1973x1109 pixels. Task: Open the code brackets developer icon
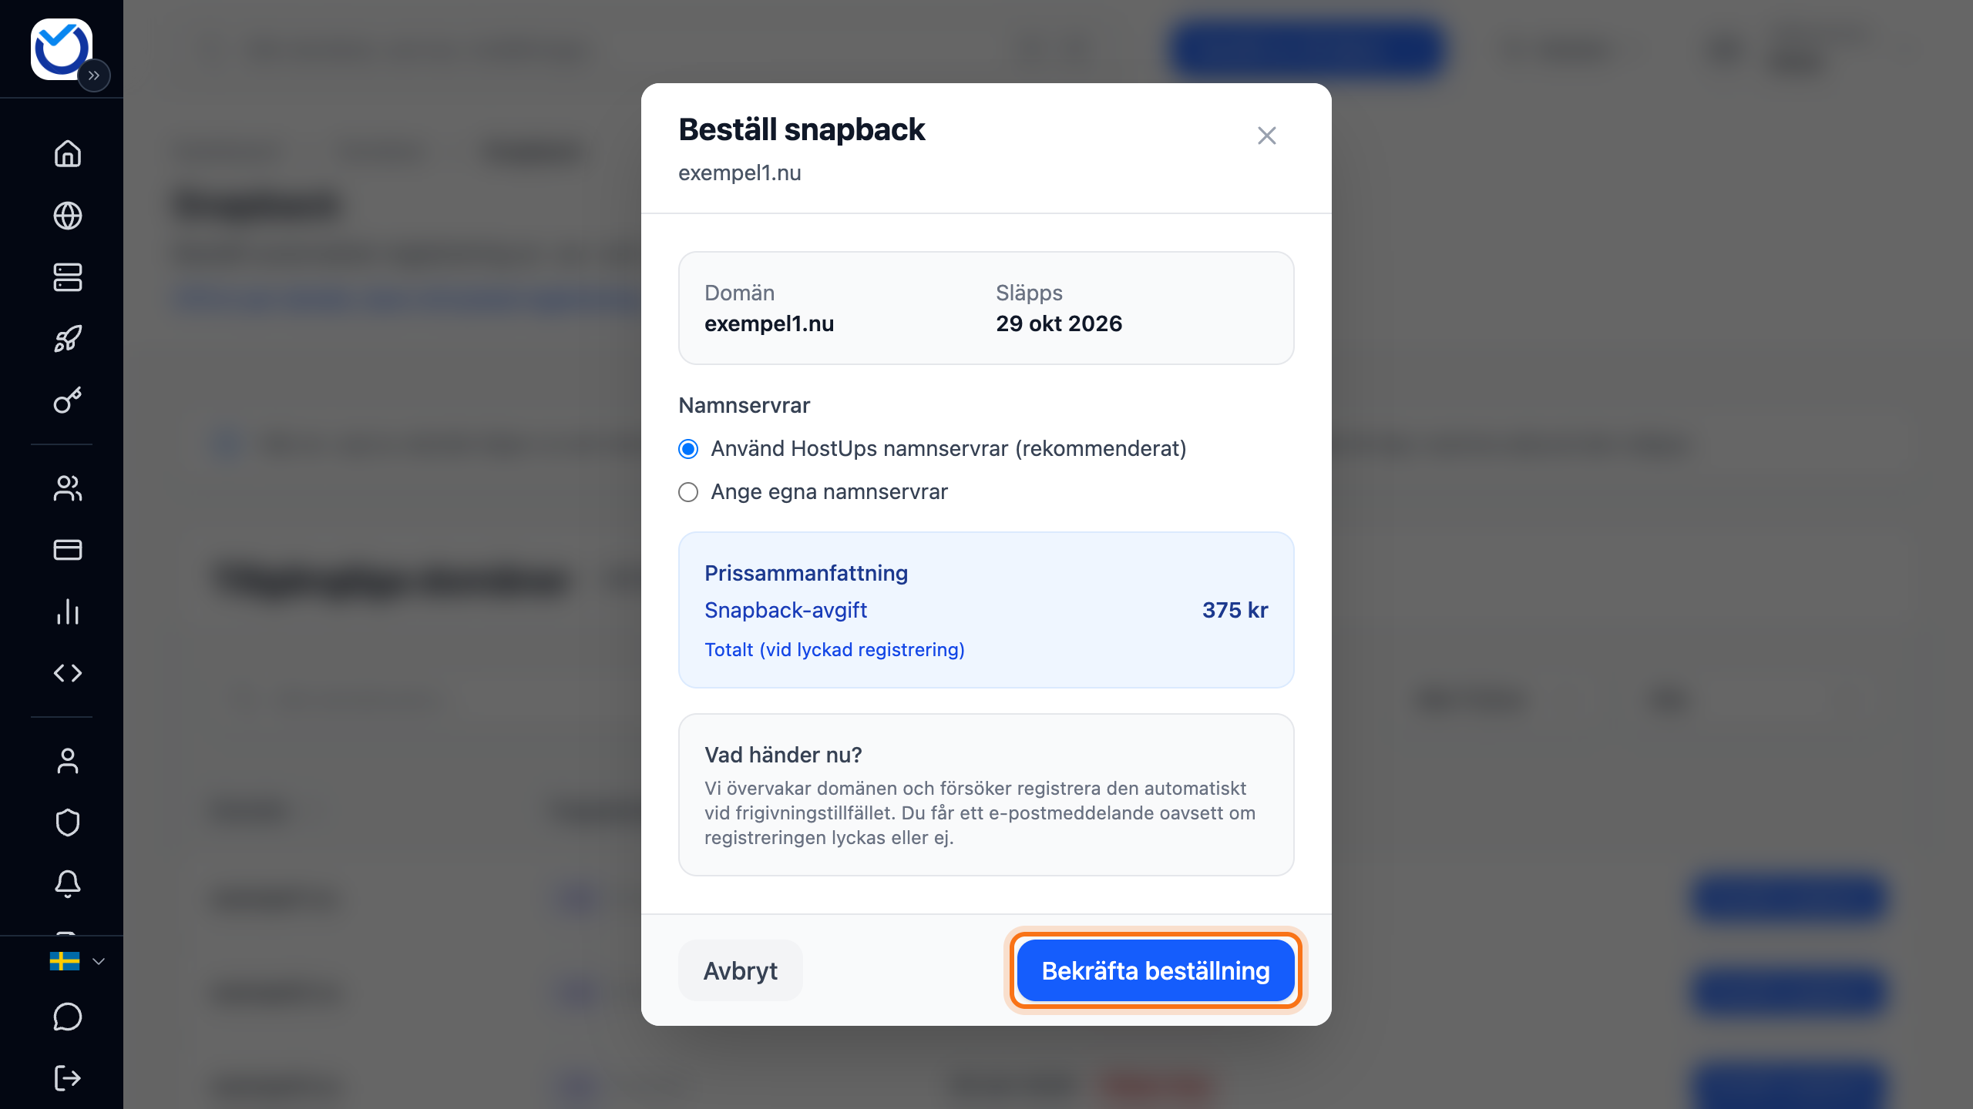click(x=68, y=673)
